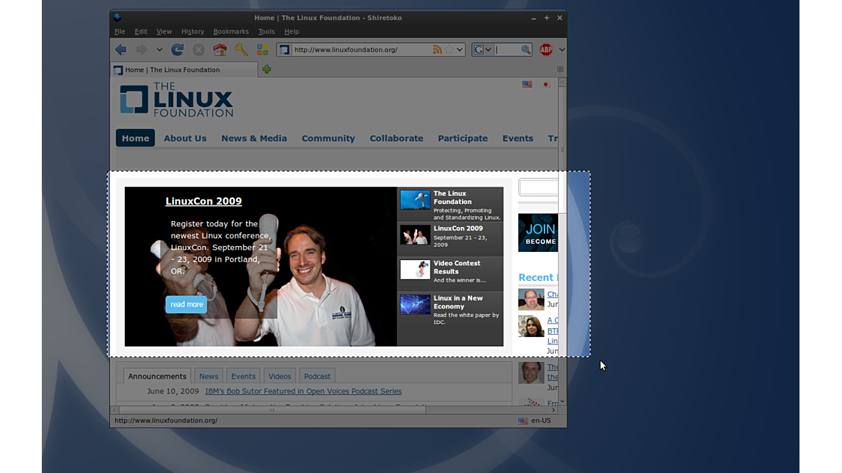This screenshot has height=473, width=842.
Task: Toggle the bookmark star in address bar
Action: click(x=449, y=50)
